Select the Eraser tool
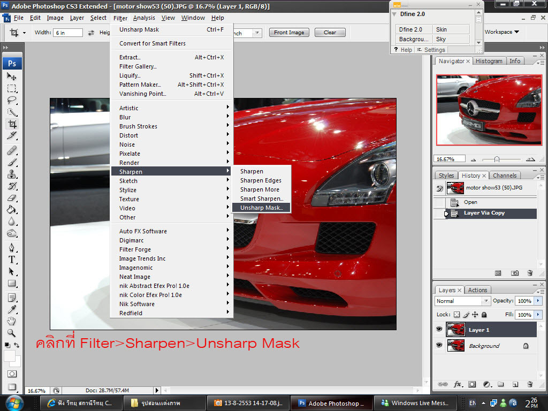The width and height of the screenshot is (548, 411). pos(12,198)
